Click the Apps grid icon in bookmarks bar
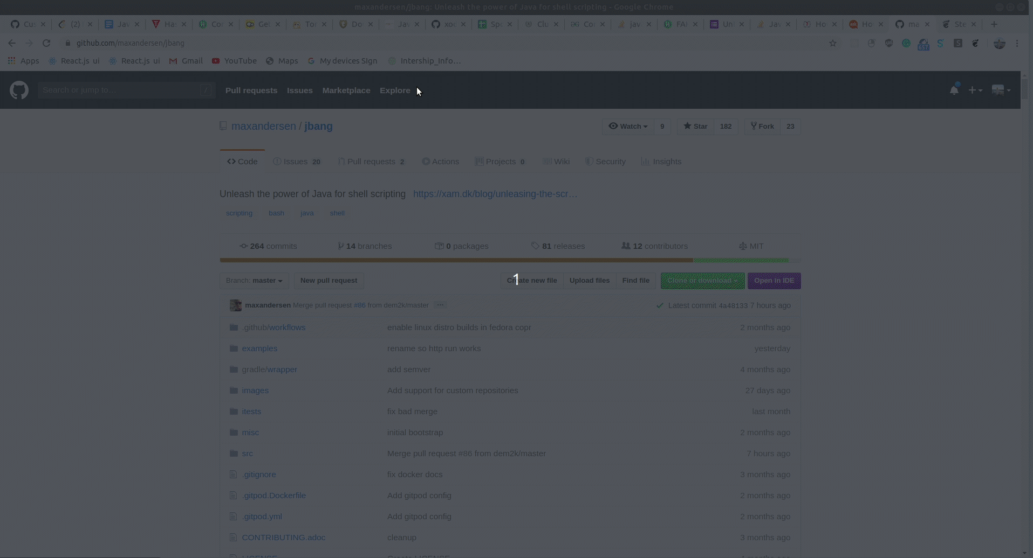This screenshot has width=1033, height=558. click(11, 61)
